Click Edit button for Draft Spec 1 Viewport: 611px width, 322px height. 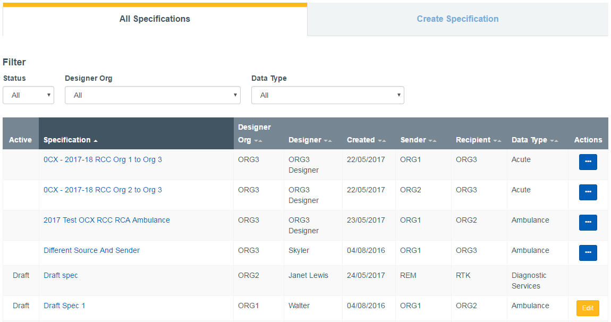pyautogui.click(x=588, y=308)
